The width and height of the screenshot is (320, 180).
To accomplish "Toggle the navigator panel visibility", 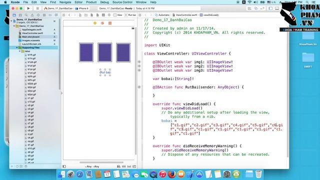I will [270, 8].
